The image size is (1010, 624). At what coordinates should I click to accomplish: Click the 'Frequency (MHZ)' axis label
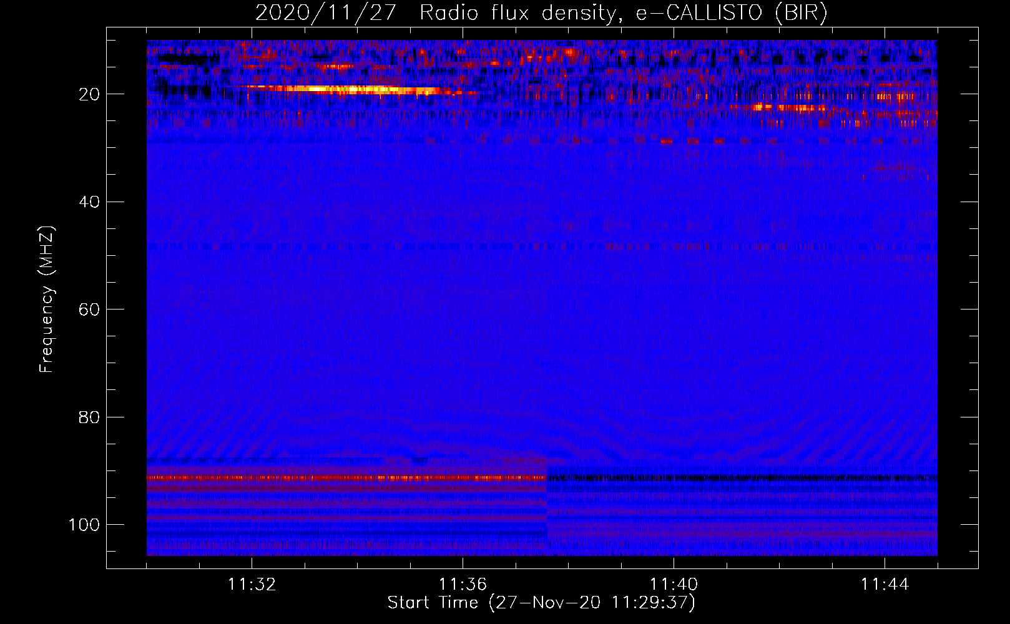[x=47, y=300]
